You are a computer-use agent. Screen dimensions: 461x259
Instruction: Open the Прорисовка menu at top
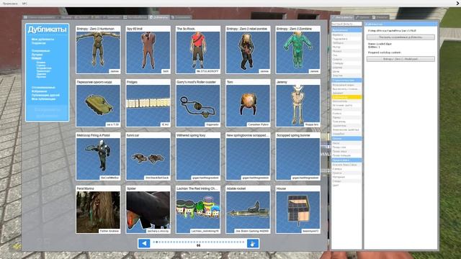click(10, 4)
